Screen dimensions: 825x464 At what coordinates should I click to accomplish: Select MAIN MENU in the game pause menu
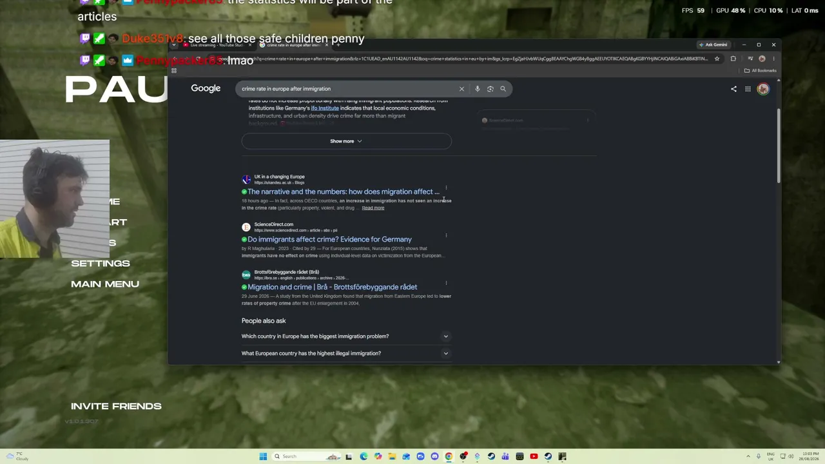(105, 284)
